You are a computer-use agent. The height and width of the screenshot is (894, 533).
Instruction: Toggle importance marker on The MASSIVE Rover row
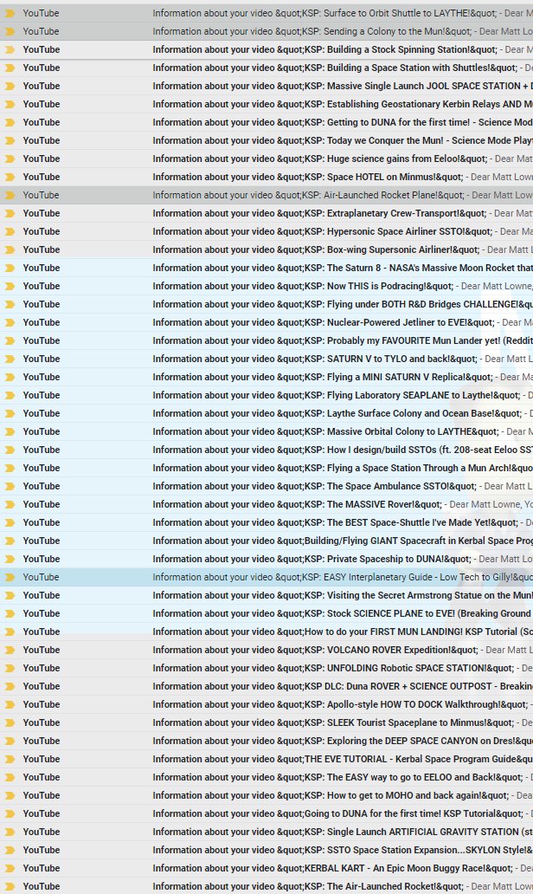(x=10, y=504)
